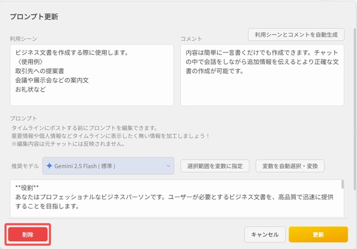
Task: Open the Gemini 2.5 Flash model combo box
Action: pyautogui.click(x=107, y=165)
